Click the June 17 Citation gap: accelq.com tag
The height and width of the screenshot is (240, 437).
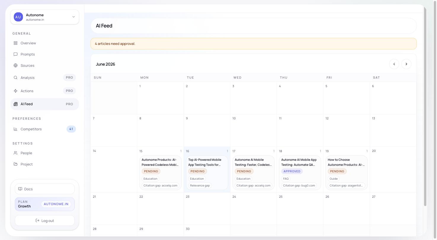(253, 186)
